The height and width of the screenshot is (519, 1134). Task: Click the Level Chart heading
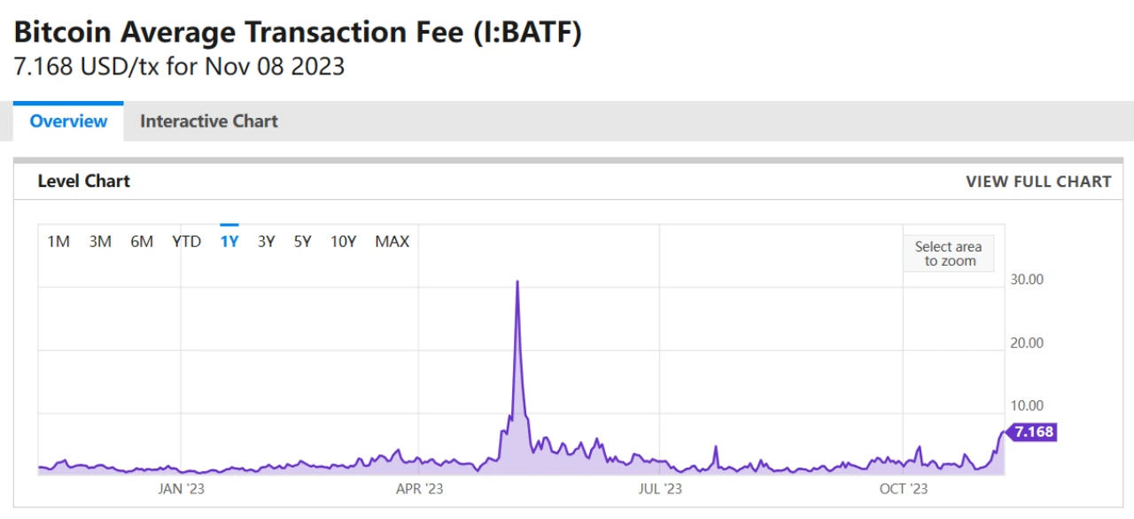point(83,182)
